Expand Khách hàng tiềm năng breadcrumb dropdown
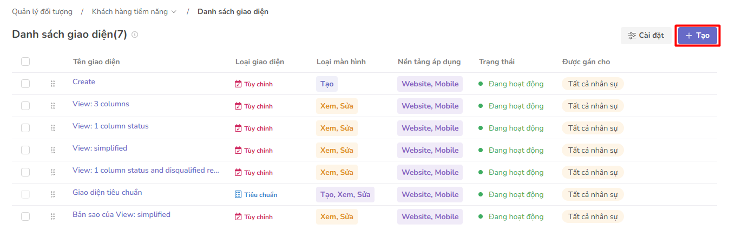Viewport: 729px width, 231px height. tap(174, 12)
